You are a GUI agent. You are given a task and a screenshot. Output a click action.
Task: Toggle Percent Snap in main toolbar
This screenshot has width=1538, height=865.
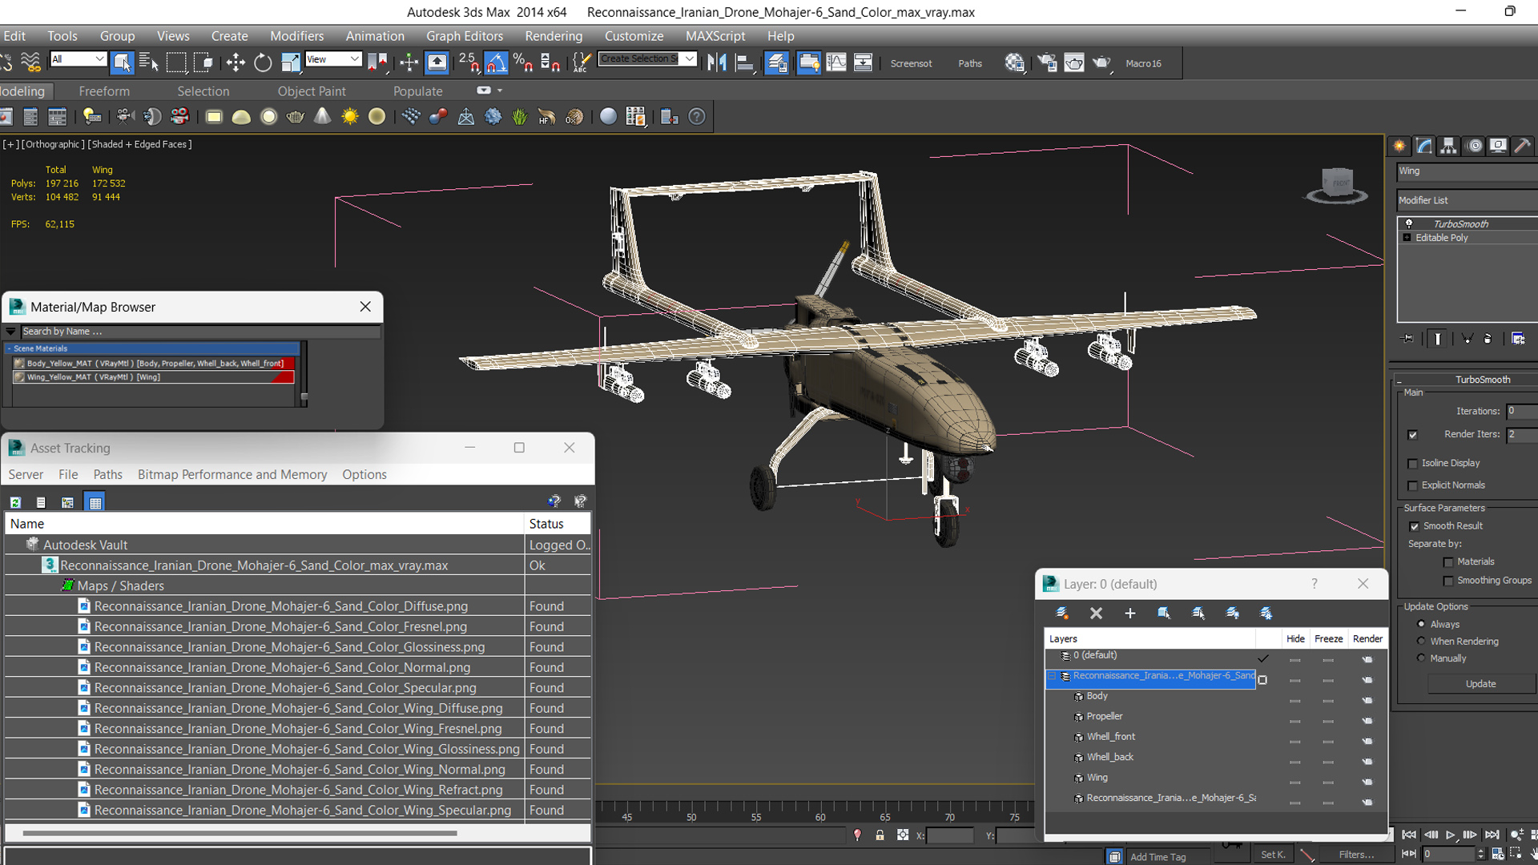[x=523, y=62]
